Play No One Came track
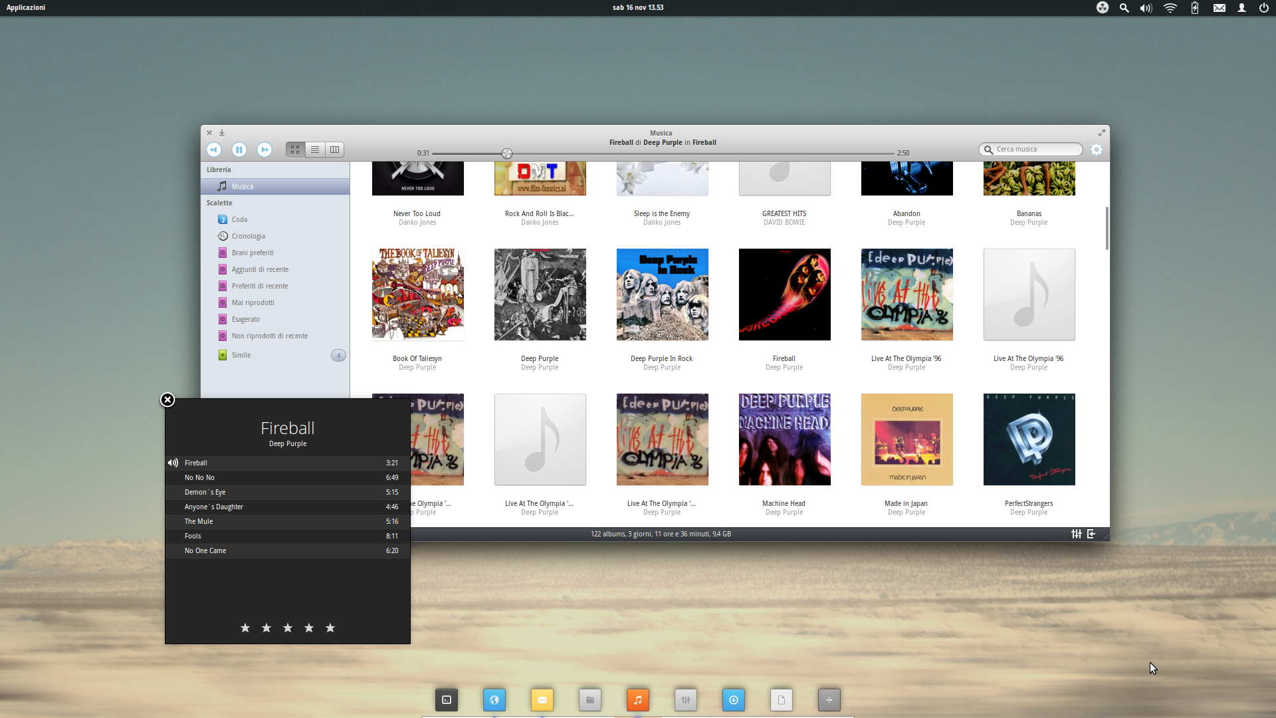 288,550
